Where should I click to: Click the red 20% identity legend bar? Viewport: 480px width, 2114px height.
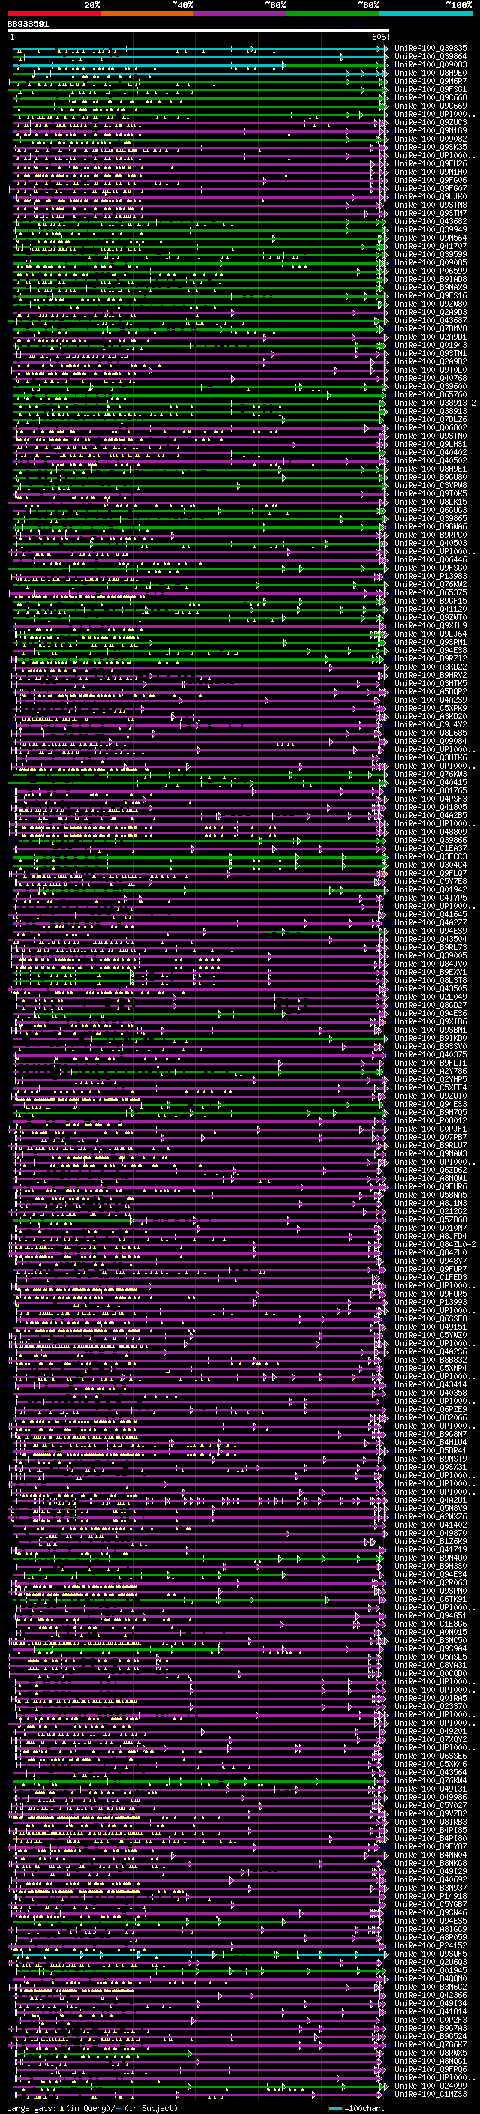point(53,13)
